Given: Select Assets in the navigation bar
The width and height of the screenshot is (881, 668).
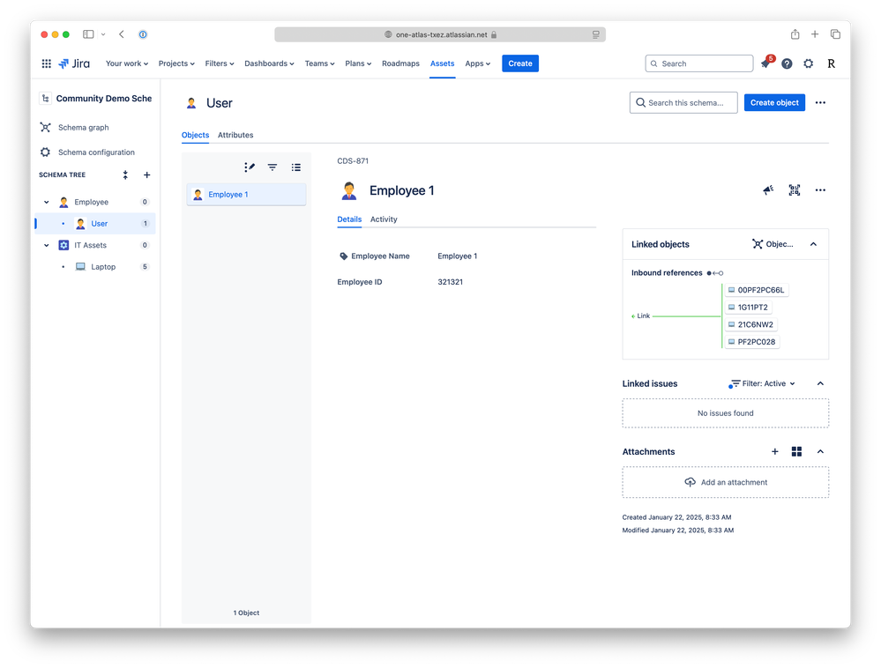Looking at the screenshot, I should pos(442,63).
